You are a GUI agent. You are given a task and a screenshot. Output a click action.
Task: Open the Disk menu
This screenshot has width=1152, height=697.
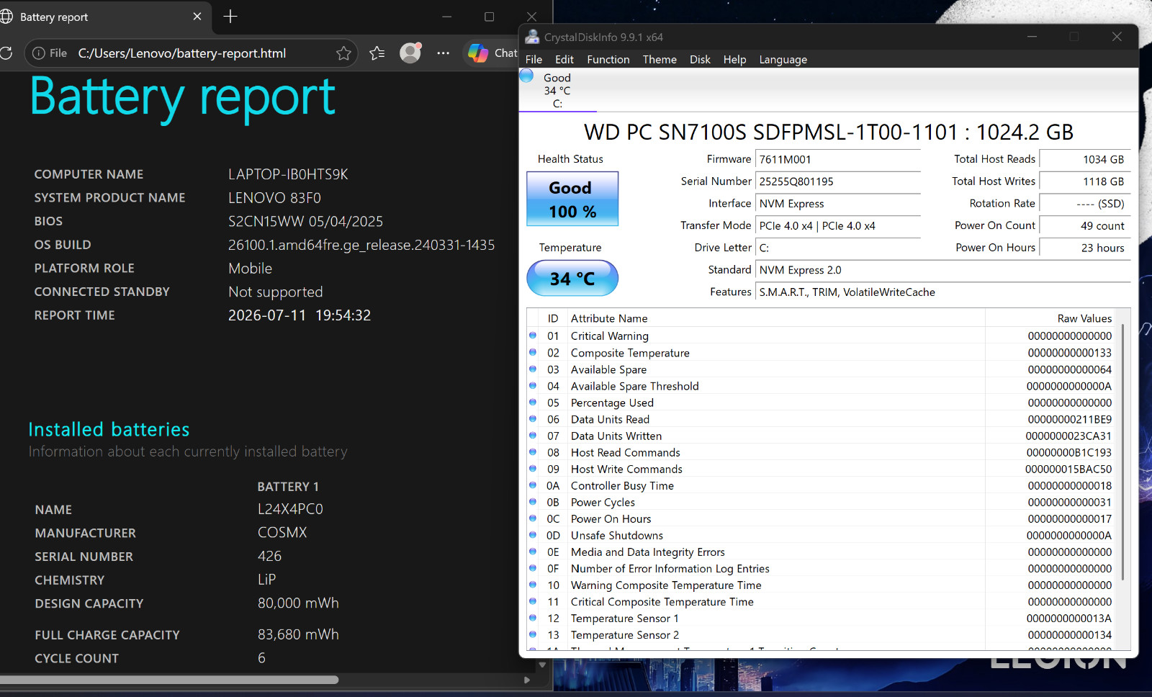(700, 60)
